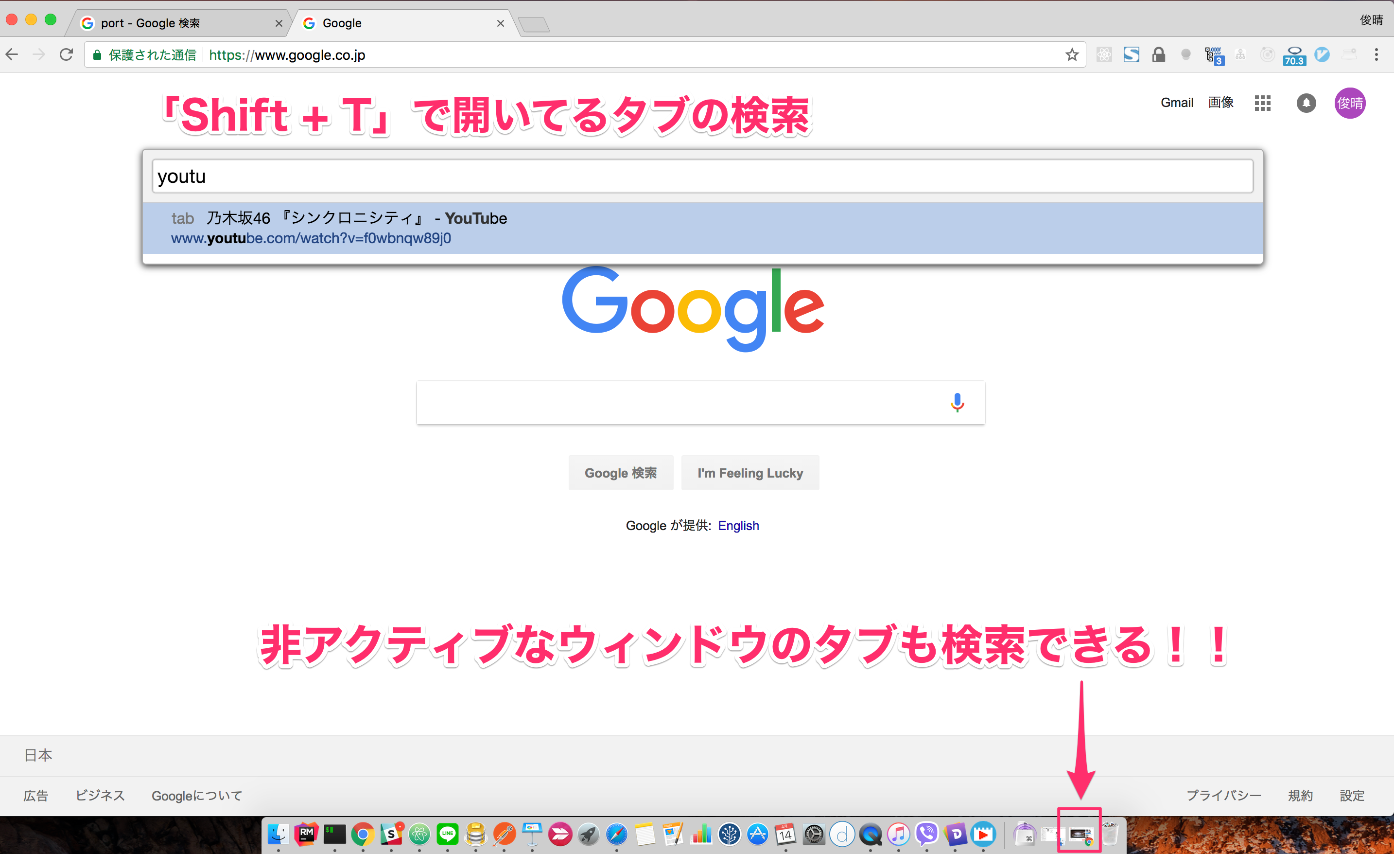The image size is (1394, 854).
Task: Open 設定 in the footer
Action: [x=1351, y=795]
